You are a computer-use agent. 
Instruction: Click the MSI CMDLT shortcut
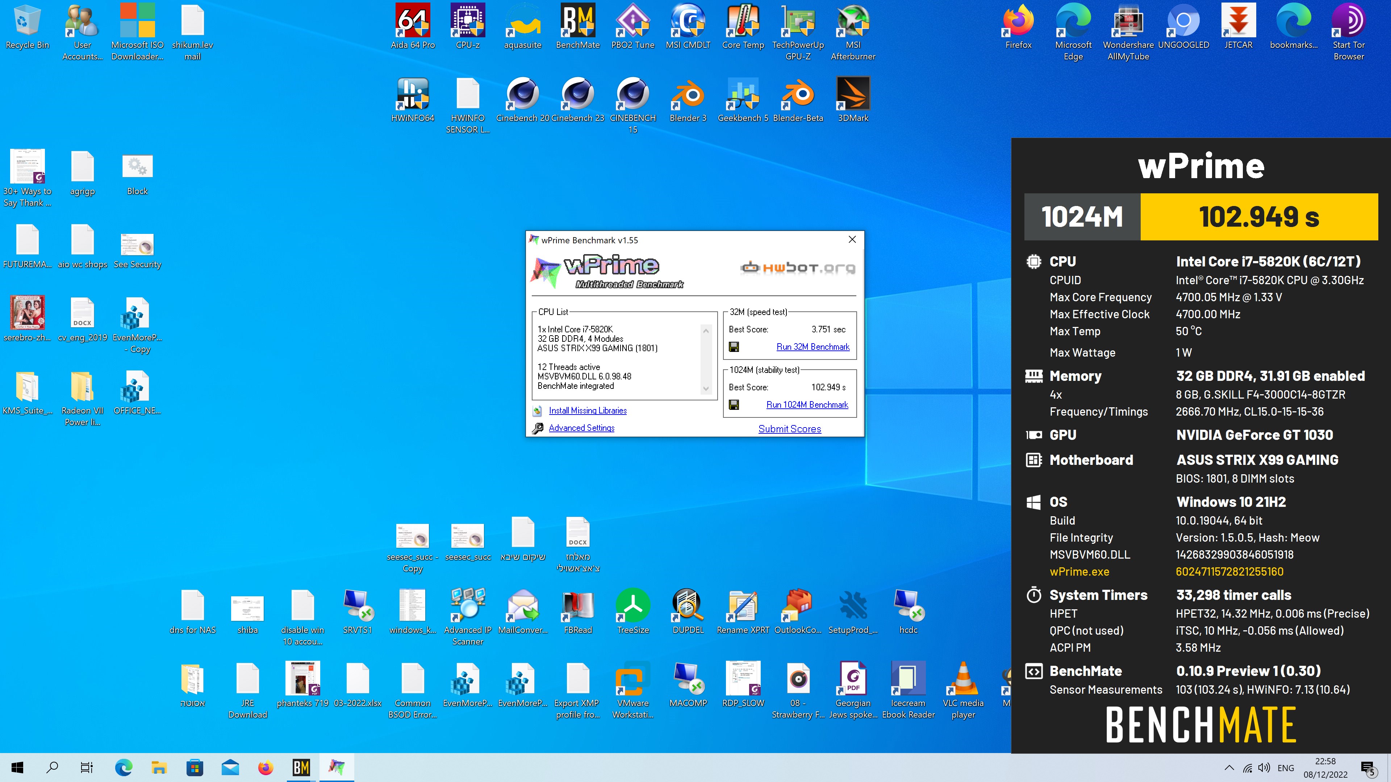pyautogui.click(x=688, y=26)
